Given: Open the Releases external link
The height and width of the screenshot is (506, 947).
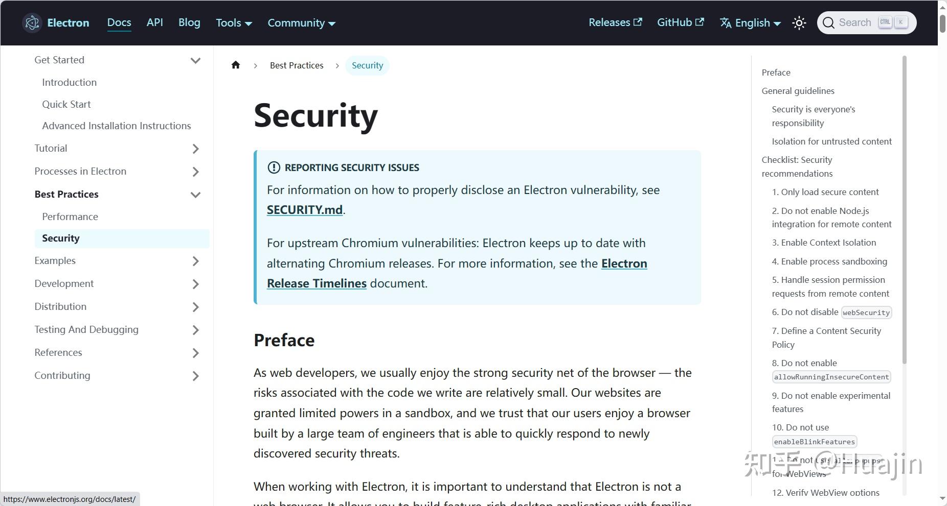Looking at the screenshot, I should coord(615,22).
